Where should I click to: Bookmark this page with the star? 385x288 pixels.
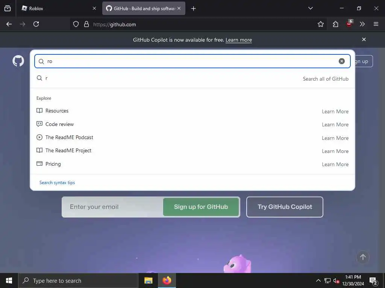click(x=320, y=24)
